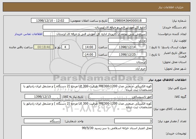Click the label نام دستگاه خریدار
Image resolution: width=196 pixels, height=139 pixels.
174,27
